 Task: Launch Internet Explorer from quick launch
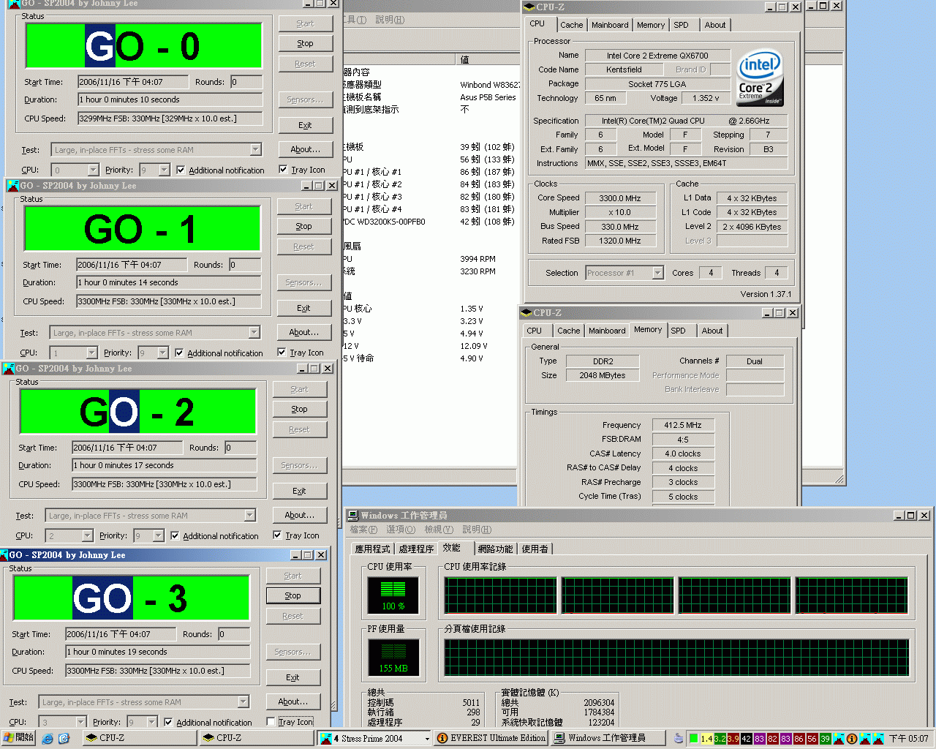click(48, 739)
